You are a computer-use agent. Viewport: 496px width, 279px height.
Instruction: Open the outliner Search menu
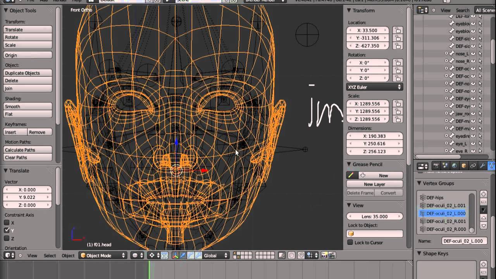click(462, 10)
